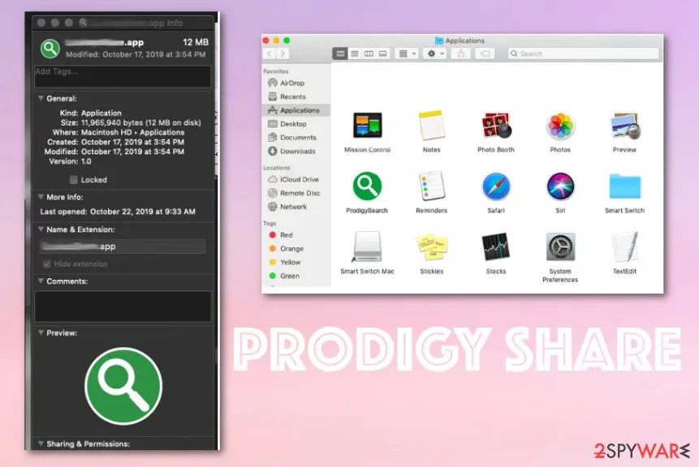Click the Add Tags field
The width and height of the screenshot is (699, 467).
click(x=123, y=76)
